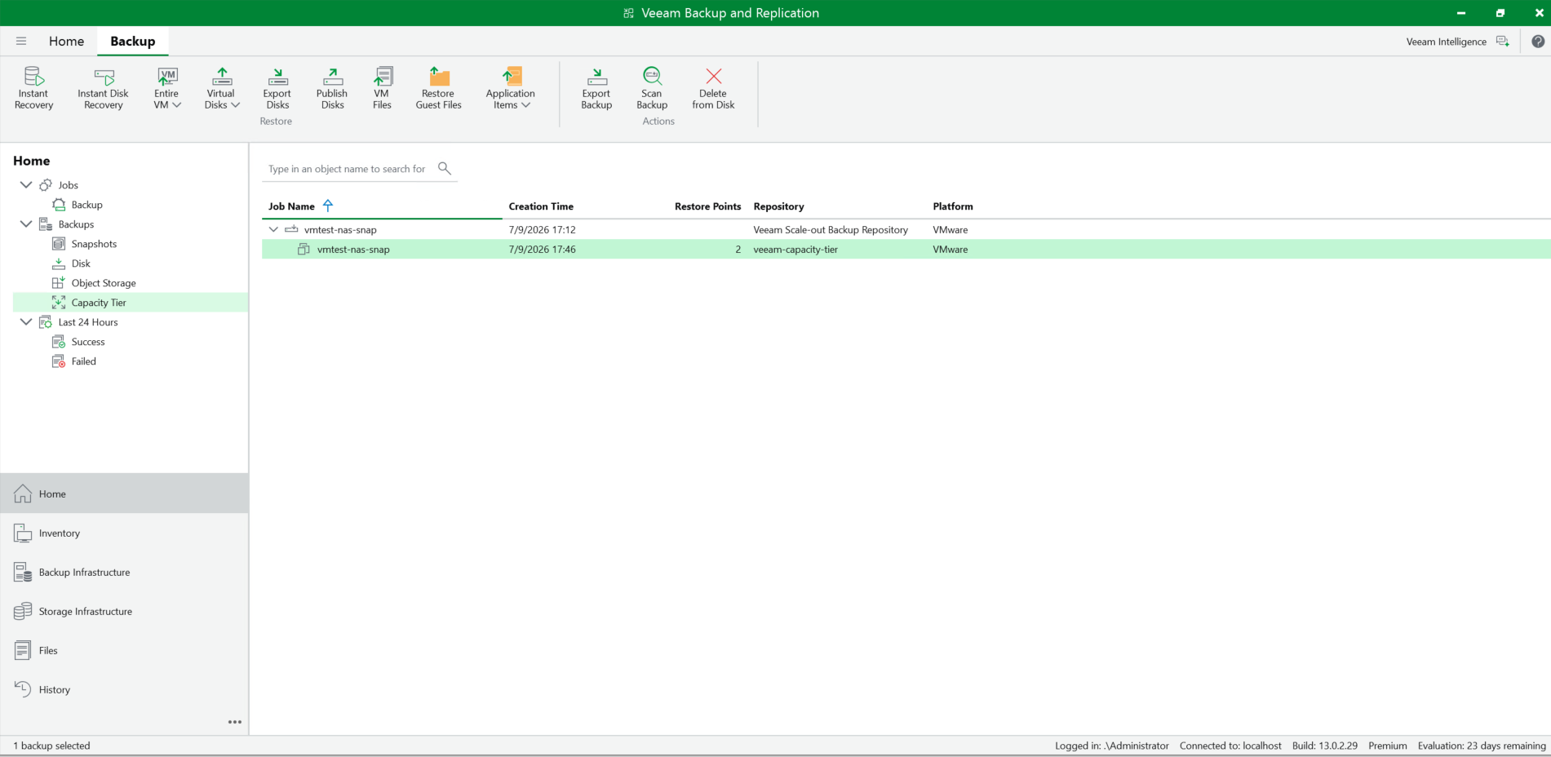This screenshot has width=1551, height=757.
Task: Click the navigation pane more options dots
Action: (x=235, y=722)
